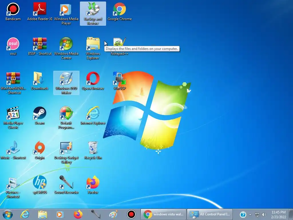Select the Bandicam desktop shortcut
This screenshot has width=293, height=220.
13,11
